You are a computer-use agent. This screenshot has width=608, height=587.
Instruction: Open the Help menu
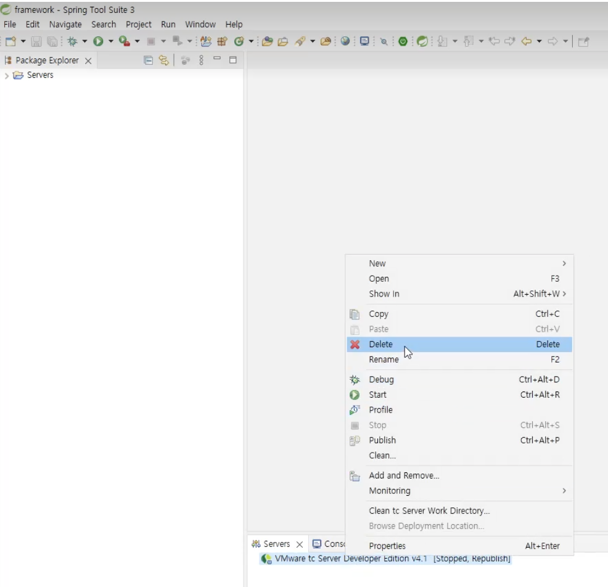[234, 24]
